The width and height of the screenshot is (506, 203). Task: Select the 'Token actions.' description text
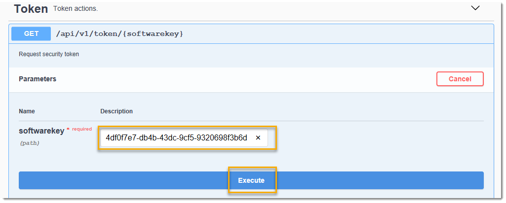76,9
